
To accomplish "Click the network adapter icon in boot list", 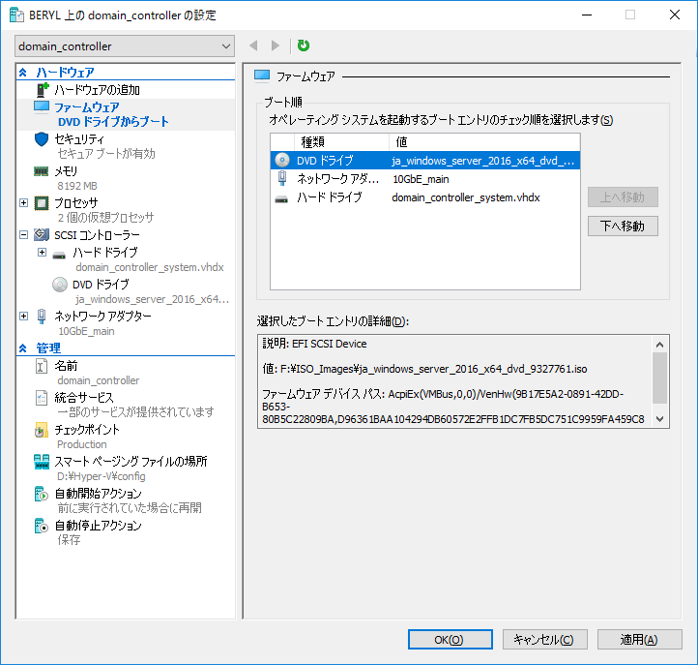I will coord(282,178).
